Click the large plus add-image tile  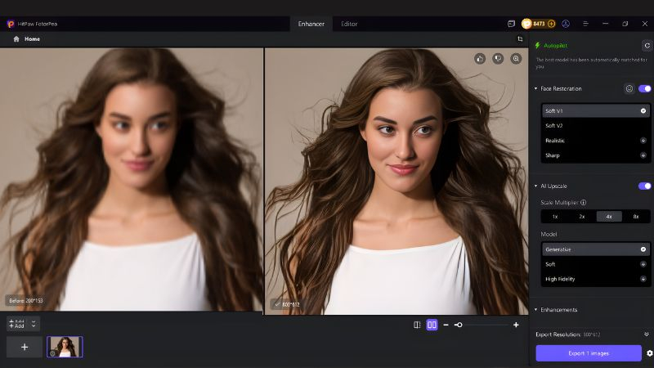pyautogui.click(x=25, y=347)
